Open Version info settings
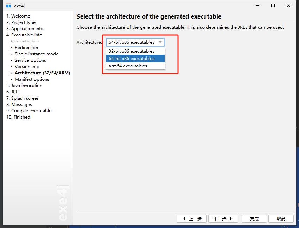Image resolution: width=299 pixels, height=228 pixels. pos(27,66)
